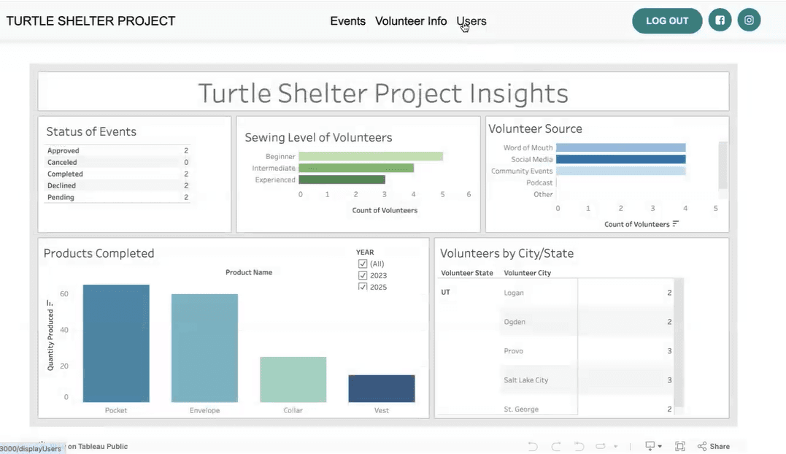Click the Tableau redo arrow
The height and width of the screenshot is (454, 786).
pyautogui.click(x=556, y=446)
